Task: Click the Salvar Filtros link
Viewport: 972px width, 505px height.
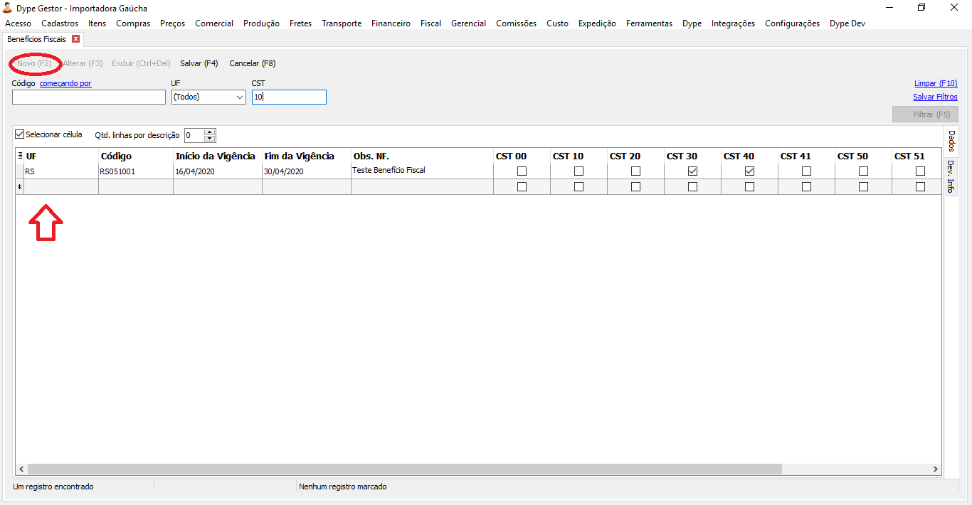Action: click(x=935, y=97)
